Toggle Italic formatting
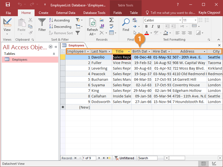Screen dimensions: 223x167 (152, 26)
